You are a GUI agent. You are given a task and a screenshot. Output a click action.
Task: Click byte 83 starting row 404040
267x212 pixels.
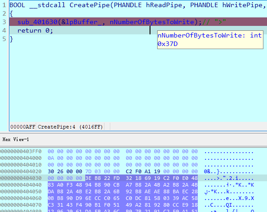click(51, 185)
